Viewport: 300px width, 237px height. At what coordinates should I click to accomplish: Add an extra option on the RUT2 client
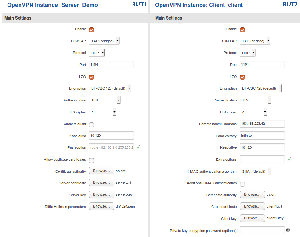289,159
